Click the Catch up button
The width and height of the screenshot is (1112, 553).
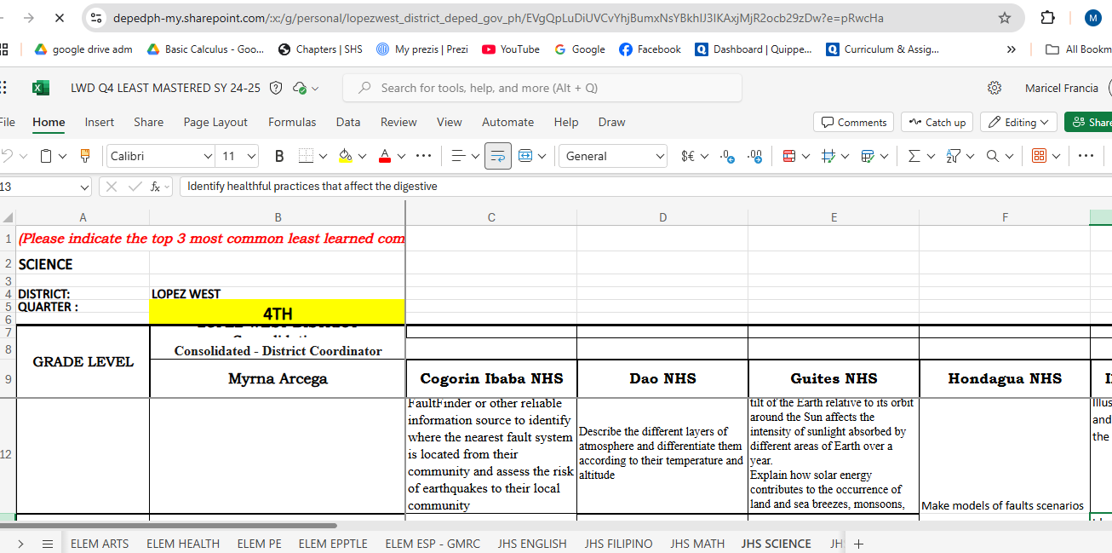[937, 122]
